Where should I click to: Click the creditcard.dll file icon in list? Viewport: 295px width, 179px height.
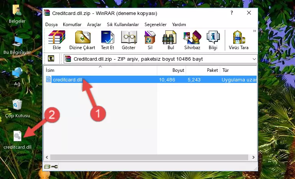click(48, 80)
